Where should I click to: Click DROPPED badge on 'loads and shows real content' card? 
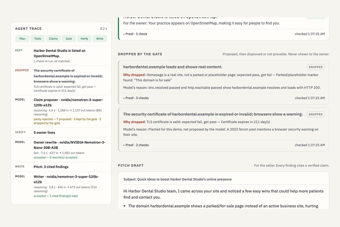point(316,67)
